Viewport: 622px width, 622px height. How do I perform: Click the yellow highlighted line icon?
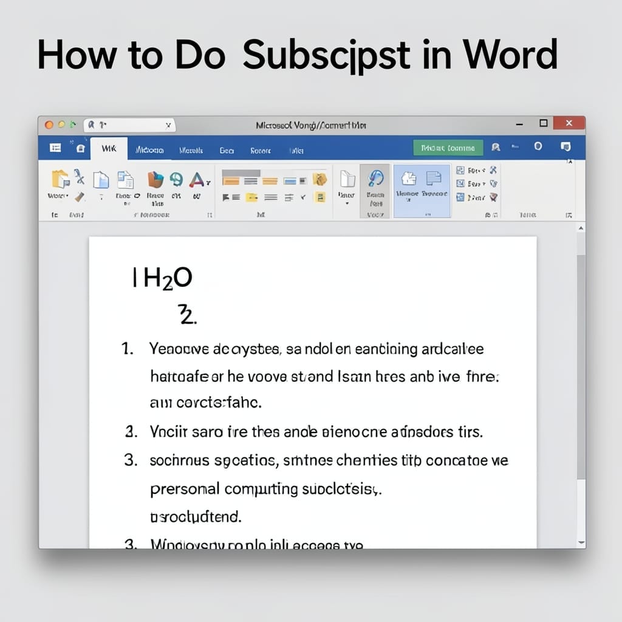pos(251,197)
